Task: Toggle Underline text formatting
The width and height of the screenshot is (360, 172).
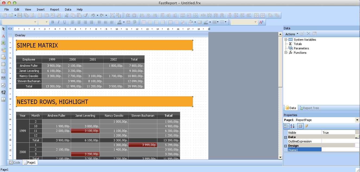Action: tap(65, 22)
